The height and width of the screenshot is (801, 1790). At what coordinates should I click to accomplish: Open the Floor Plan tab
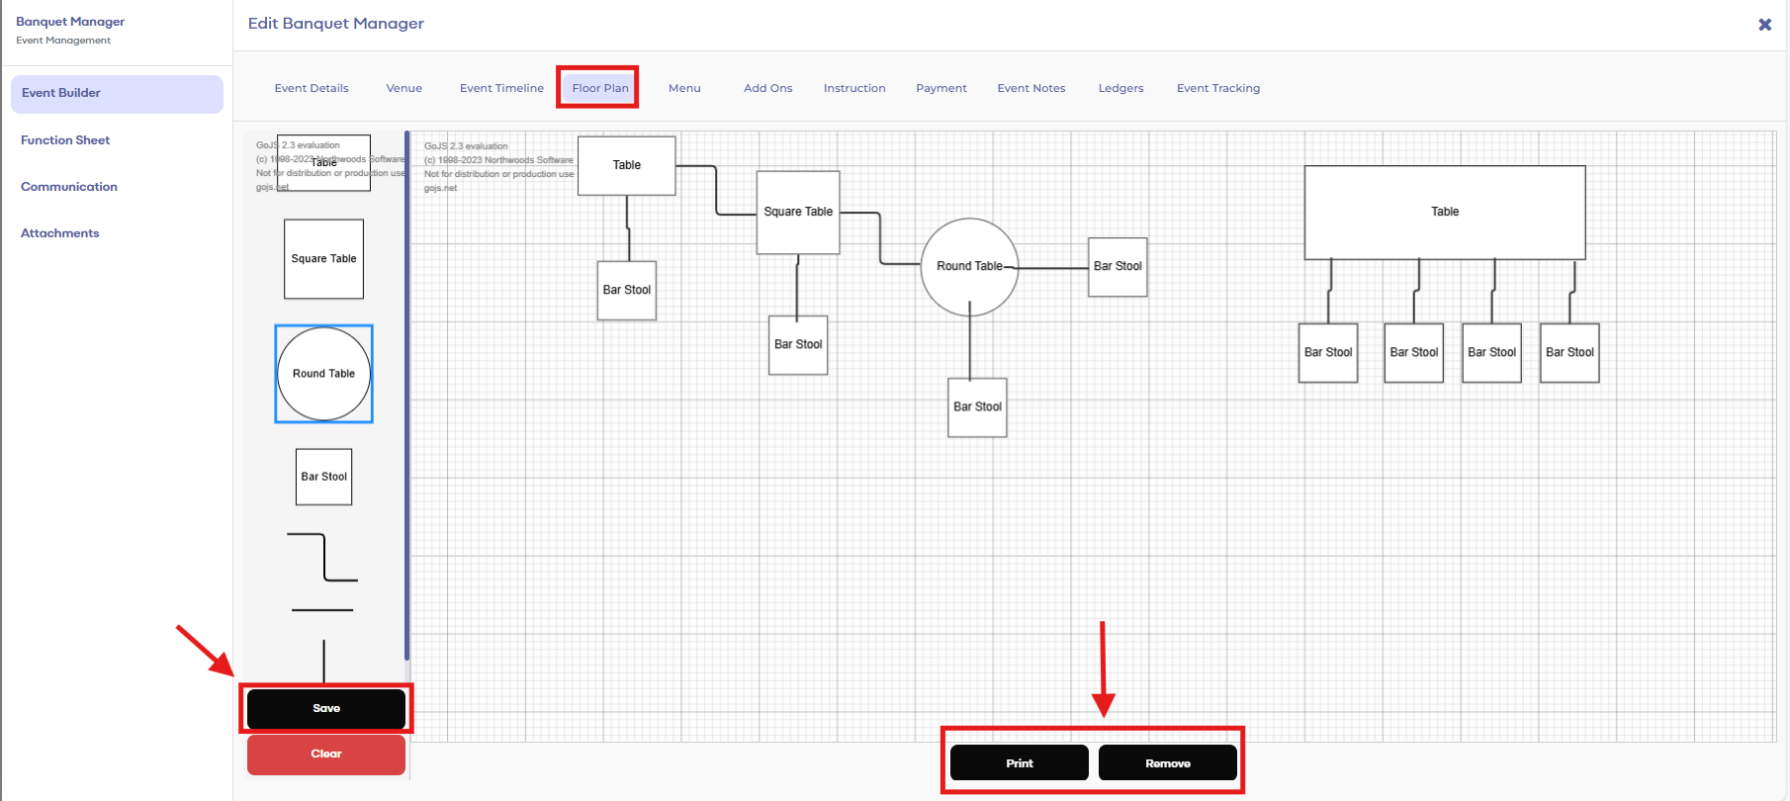(599, 88)
